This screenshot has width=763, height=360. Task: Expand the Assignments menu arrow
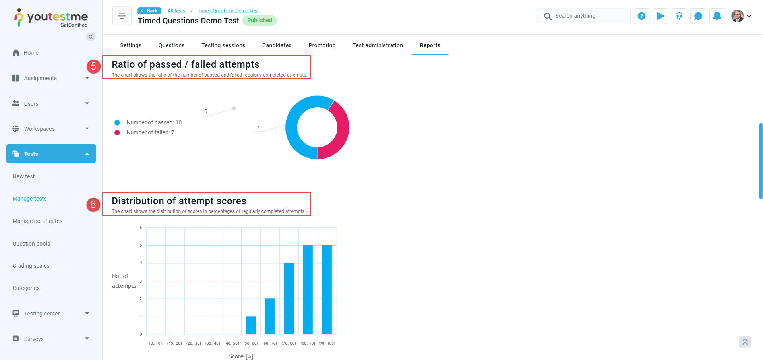87,78
